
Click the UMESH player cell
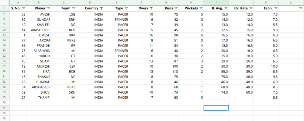pos(39,35)
